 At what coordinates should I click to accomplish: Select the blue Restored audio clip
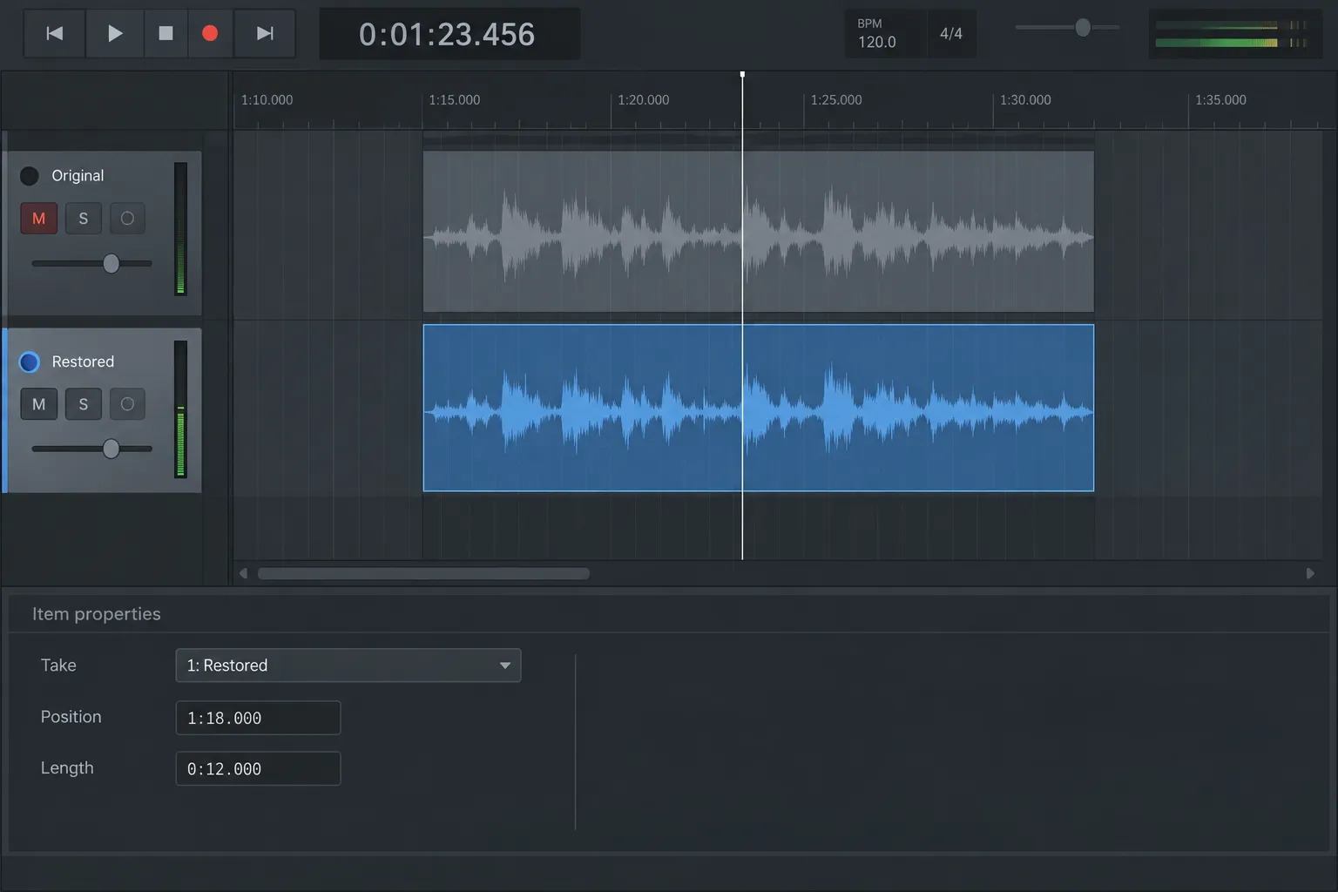coord(759,408)
